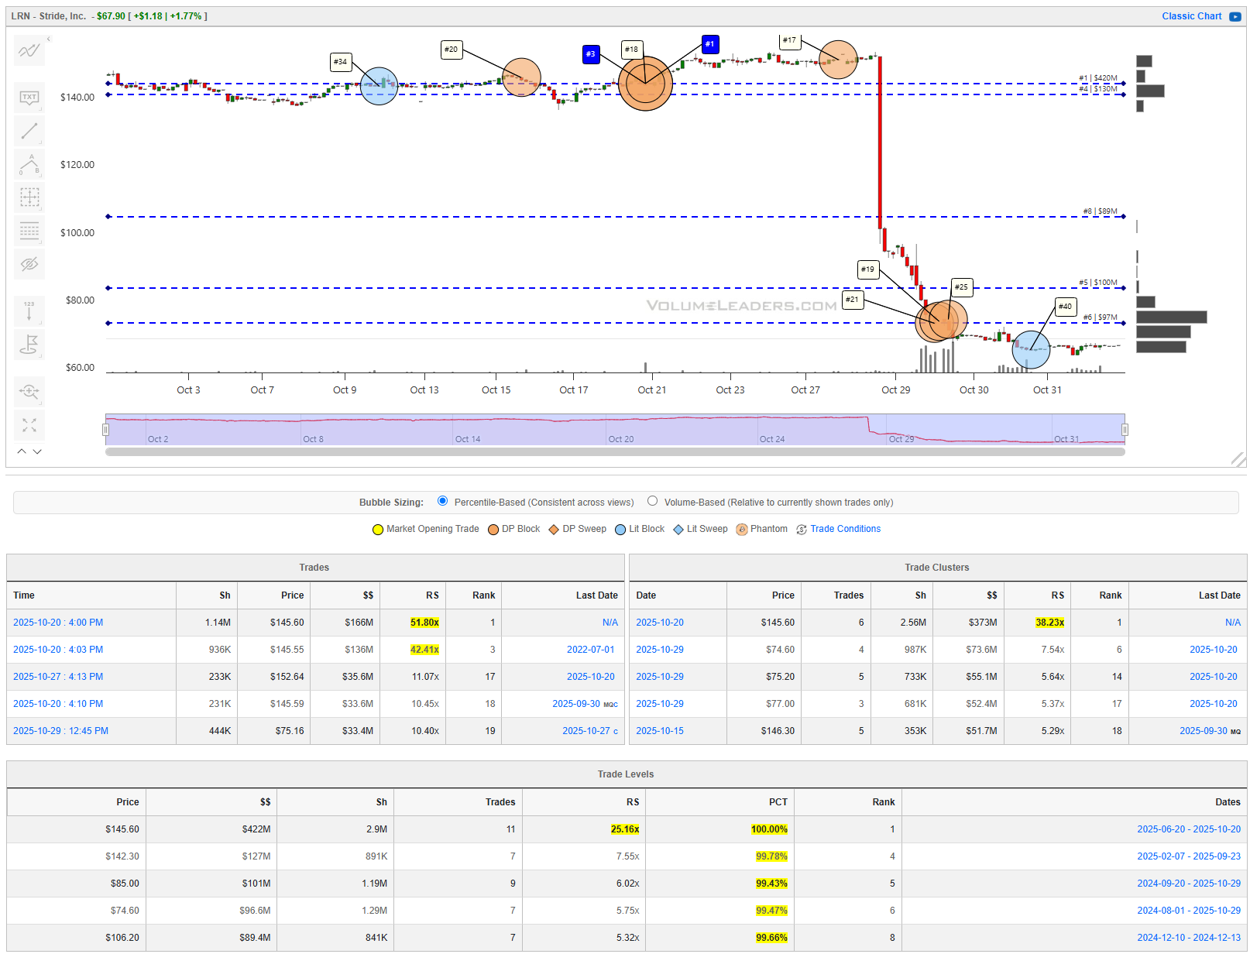
Task: Click the #20 trade label
Action: point(452,50)
